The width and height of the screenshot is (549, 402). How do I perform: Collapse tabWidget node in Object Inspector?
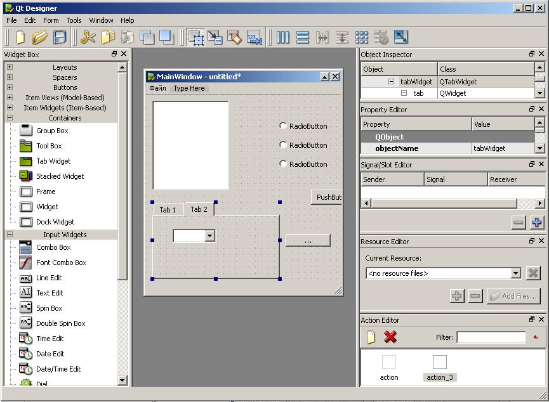coord(391,82)
